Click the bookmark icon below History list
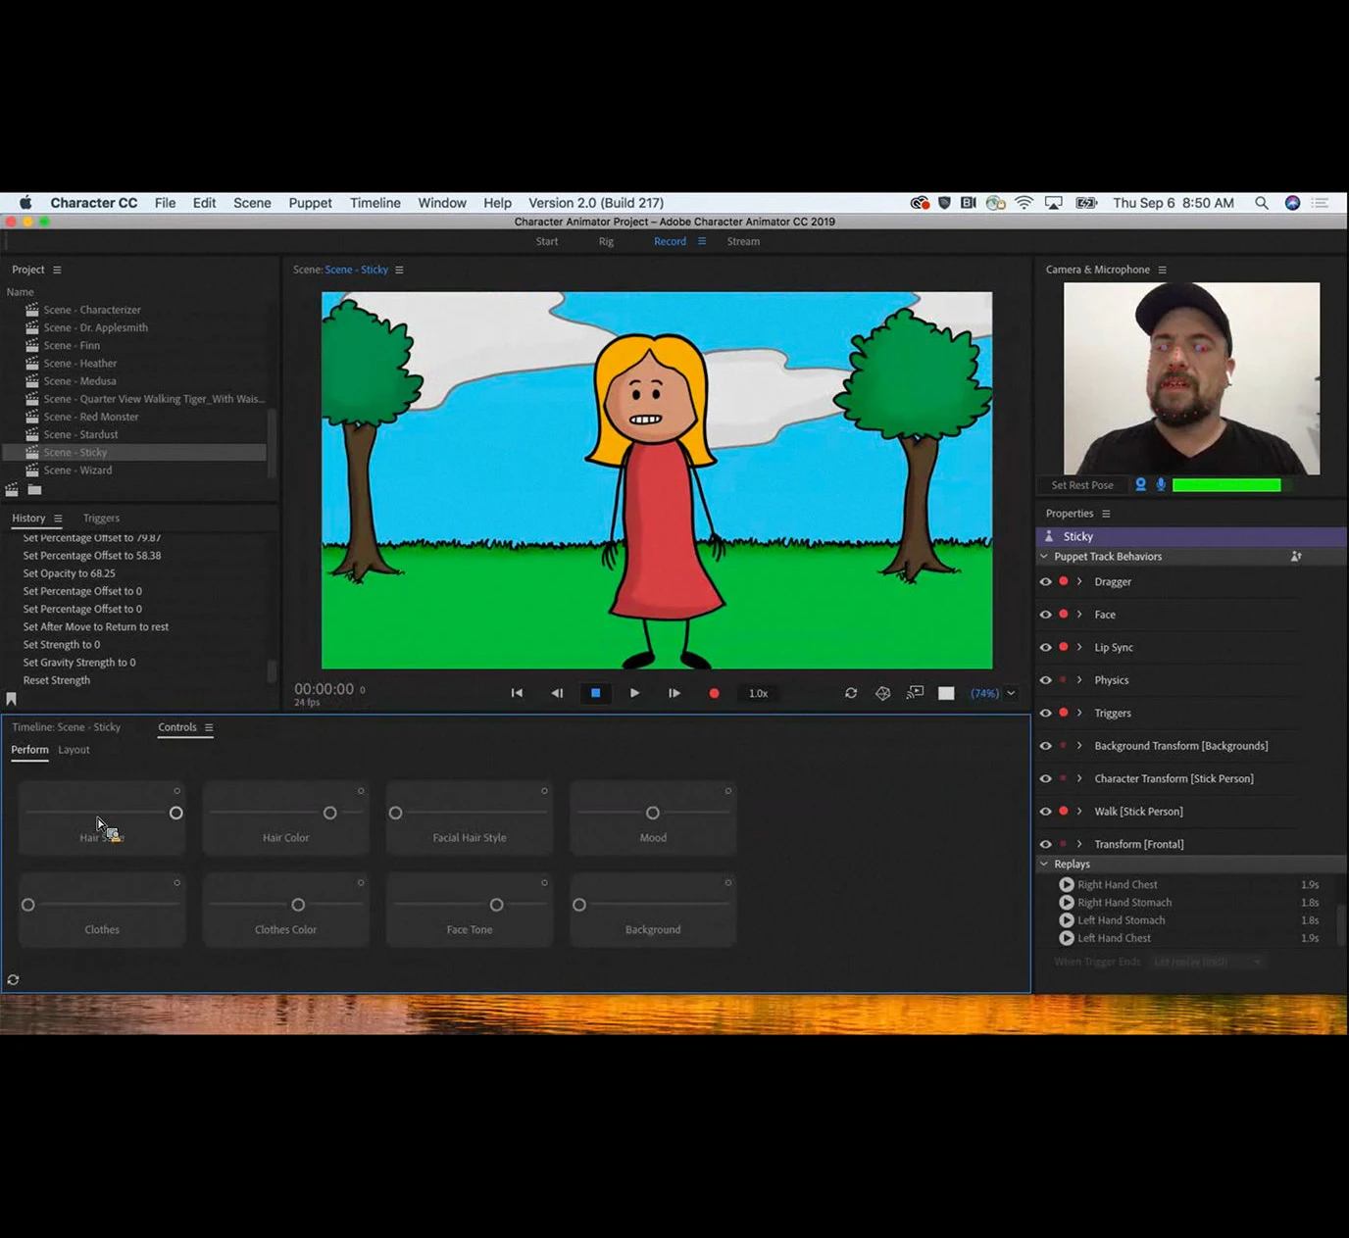1349x1238 pixels. point(12,699)
